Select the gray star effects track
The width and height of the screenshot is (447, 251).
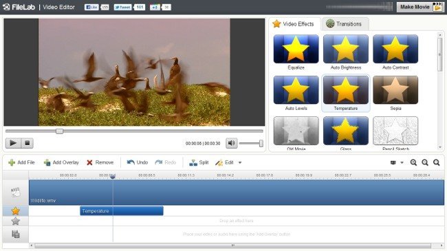[15, 221]
